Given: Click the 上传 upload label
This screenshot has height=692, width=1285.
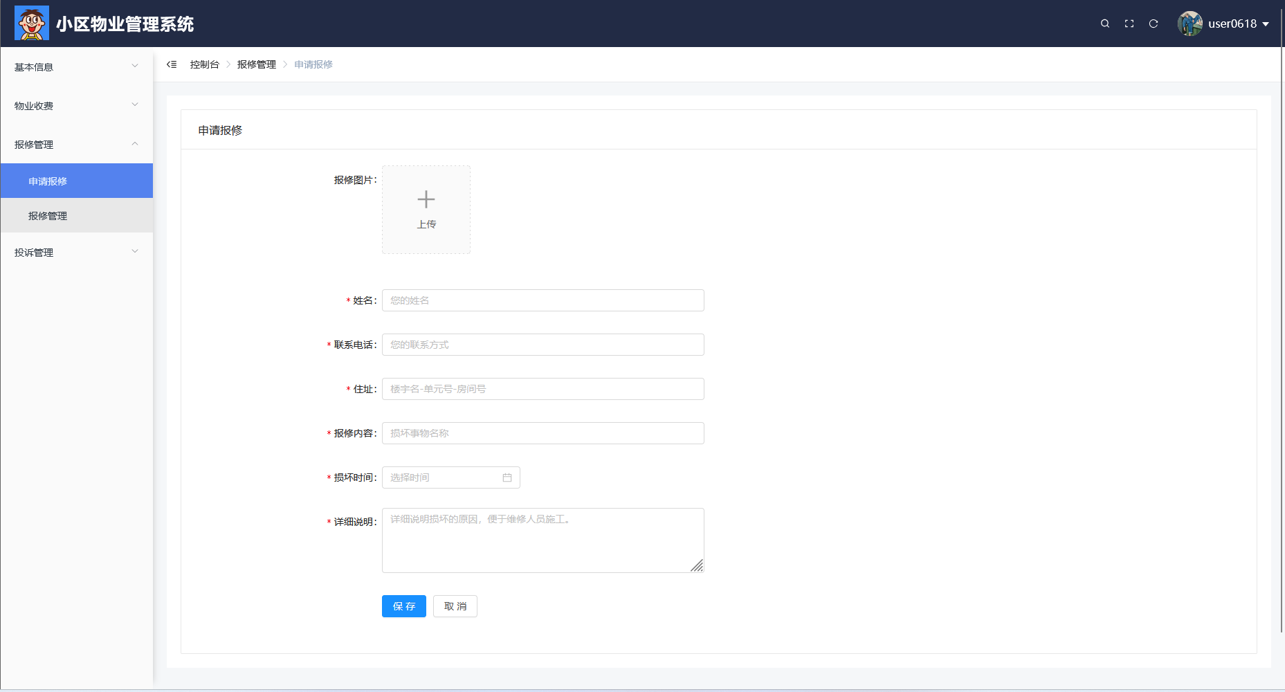Looking at the screenshot, I should 426,224.
